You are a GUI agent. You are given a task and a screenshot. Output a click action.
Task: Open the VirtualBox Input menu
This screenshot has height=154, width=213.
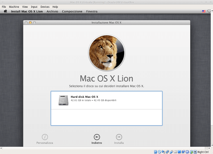click(34, 7)
